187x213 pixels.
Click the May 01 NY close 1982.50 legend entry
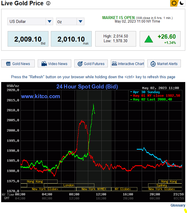coord(155,96)
